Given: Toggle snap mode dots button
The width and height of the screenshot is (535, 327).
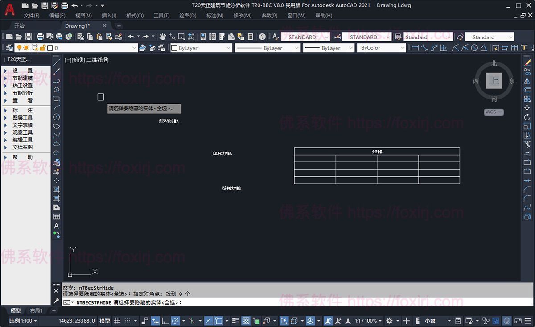Looking at the screenshot, I should click(128, 320).
